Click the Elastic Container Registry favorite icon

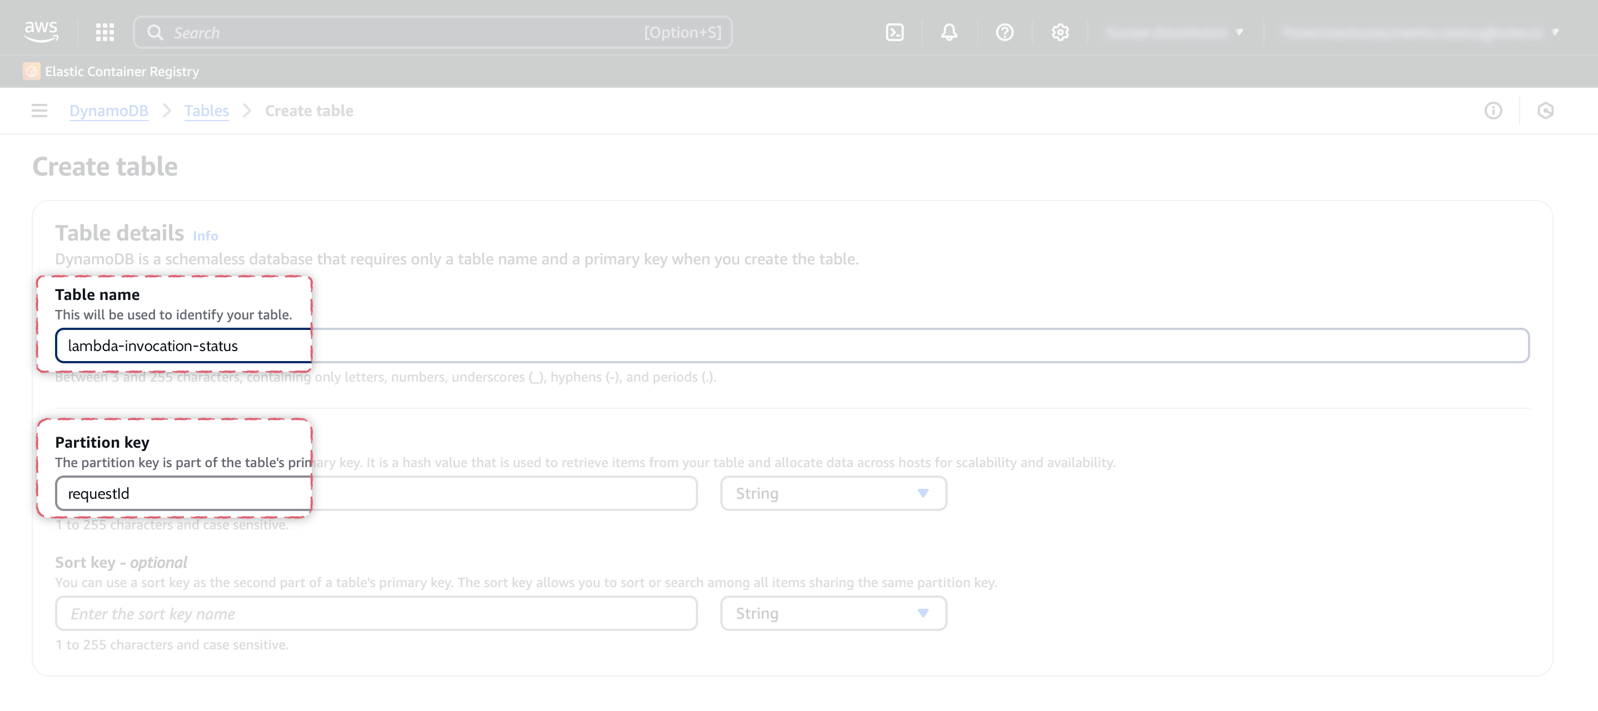click(x=32, y=71)
